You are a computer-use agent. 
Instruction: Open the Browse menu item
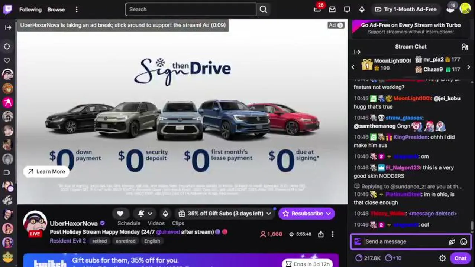click(x=56, y=10)
